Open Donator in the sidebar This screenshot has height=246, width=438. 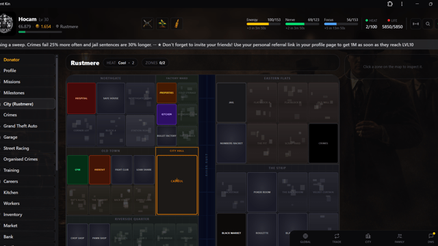(27, 59)
